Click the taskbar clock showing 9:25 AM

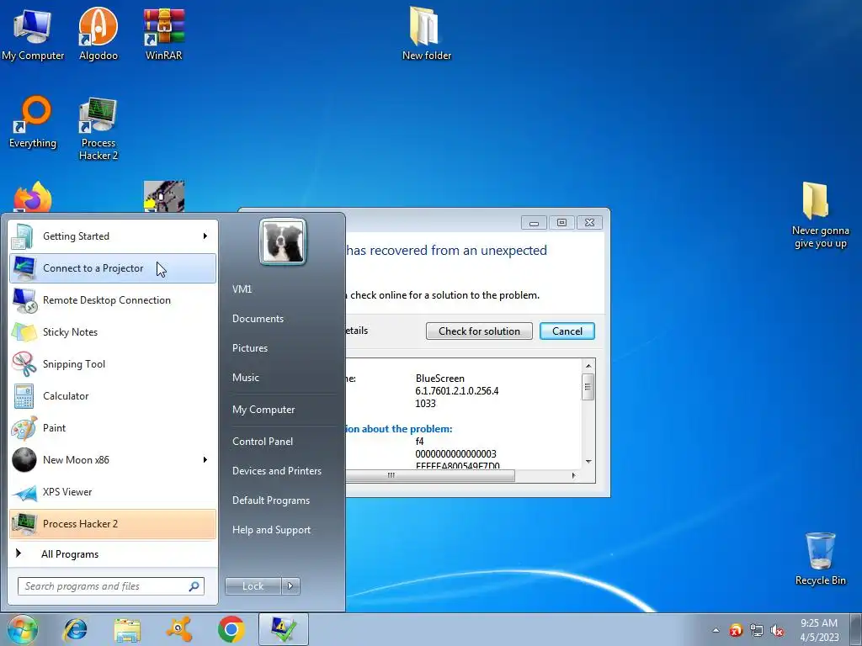tap(819, 629)
